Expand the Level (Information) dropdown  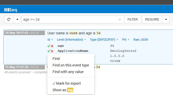pos(71,40)
